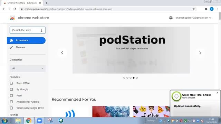Check the By Google filter

pos(11,90)
